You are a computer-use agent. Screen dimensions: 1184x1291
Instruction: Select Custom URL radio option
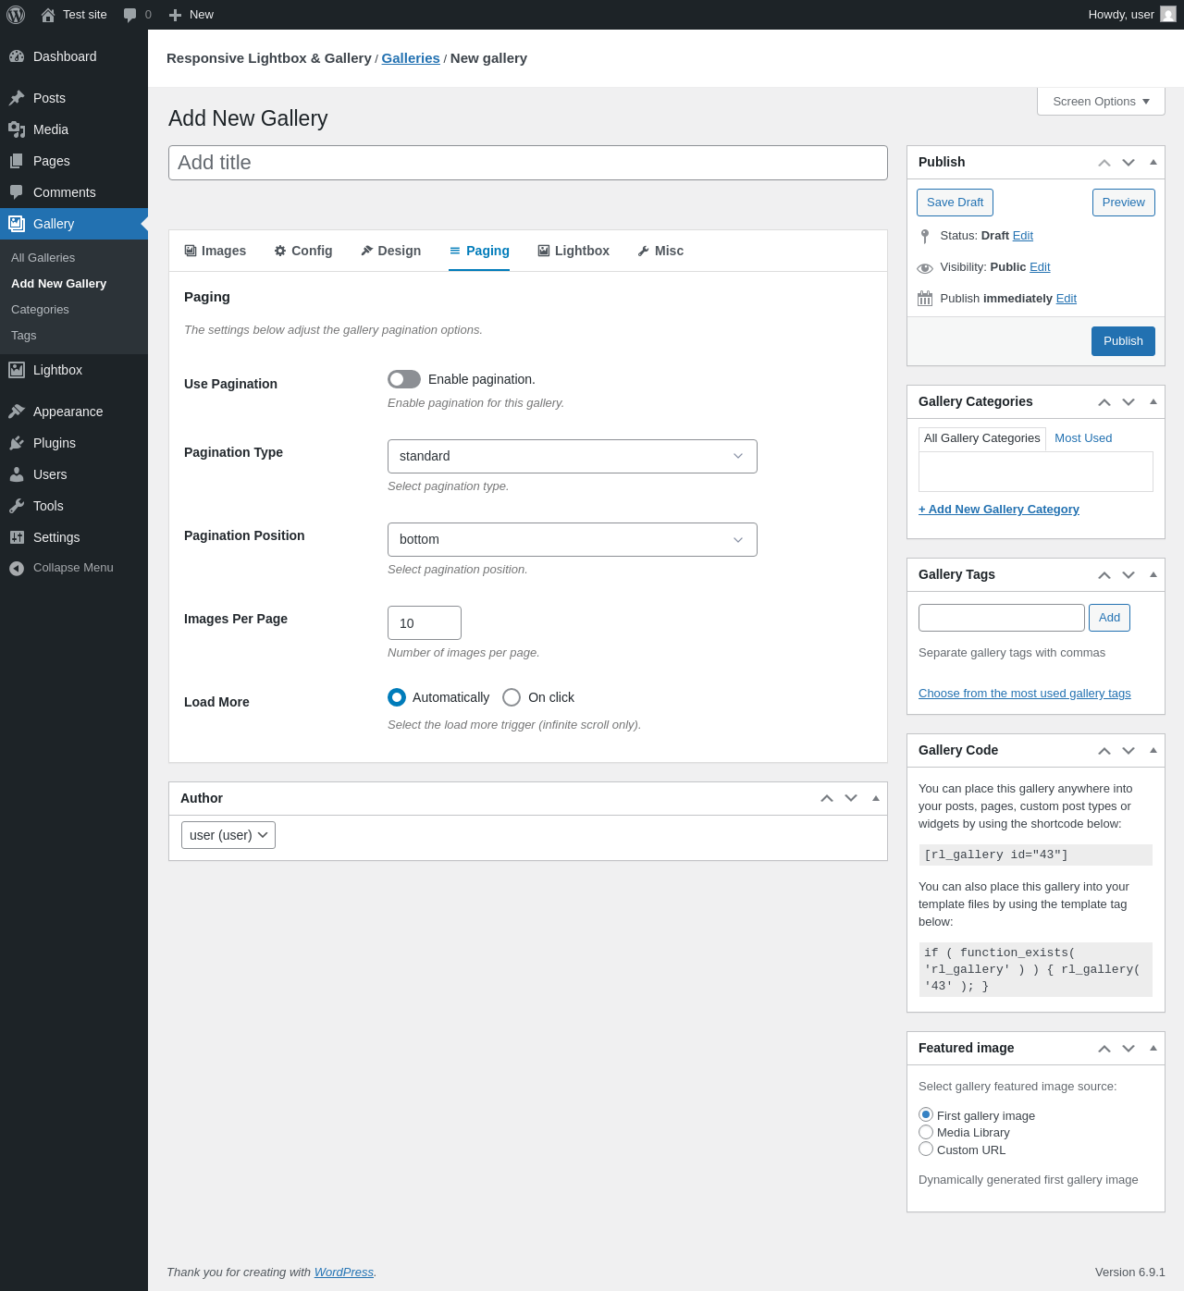pos(926,1149)
